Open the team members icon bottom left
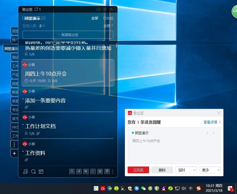The height and width of the screenshot is (194, 237). point(25,171)
